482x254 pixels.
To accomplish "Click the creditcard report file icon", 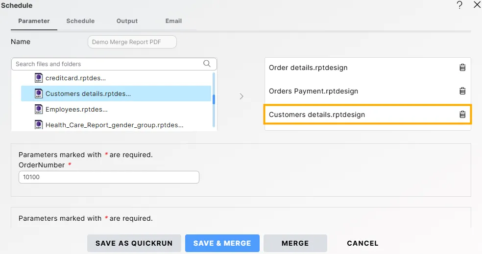I will point(39,78).
